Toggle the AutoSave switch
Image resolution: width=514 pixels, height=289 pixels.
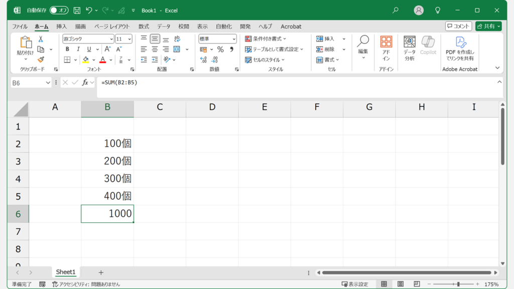pyautogui.click(x=59, y=11)
